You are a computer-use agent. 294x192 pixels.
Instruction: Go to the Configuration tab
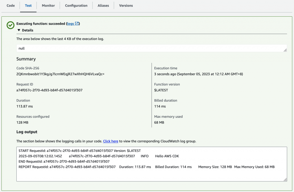click(x=76, y=5)
